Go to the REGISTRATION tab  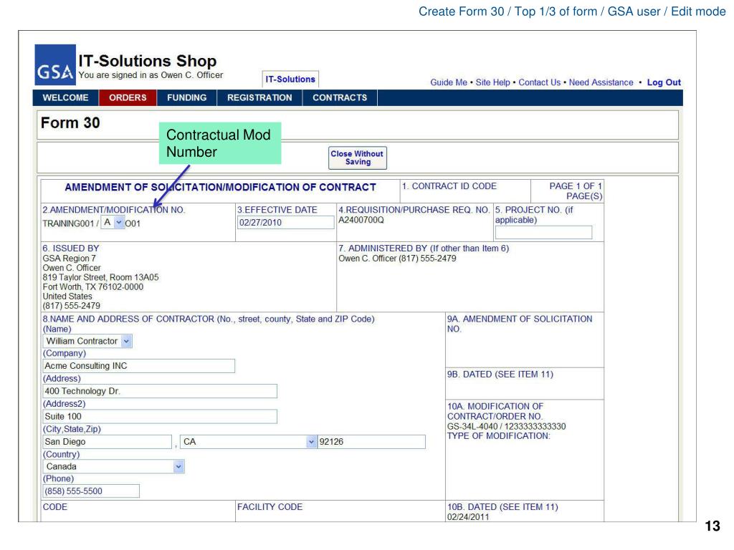click(x=259, y=97)
